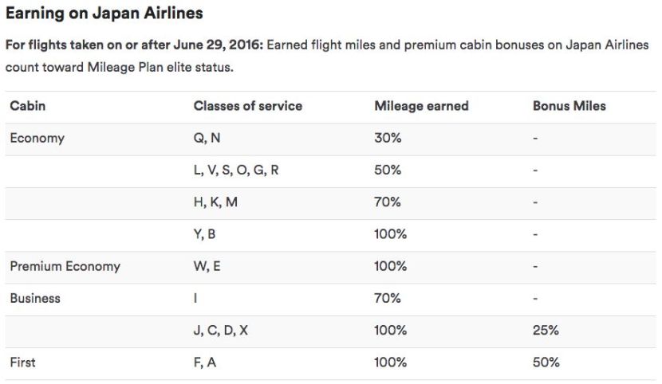Click the "F, A" classes cell
Image resolution: width=662 pixels, height=384 pixels.
coord(205,362)
